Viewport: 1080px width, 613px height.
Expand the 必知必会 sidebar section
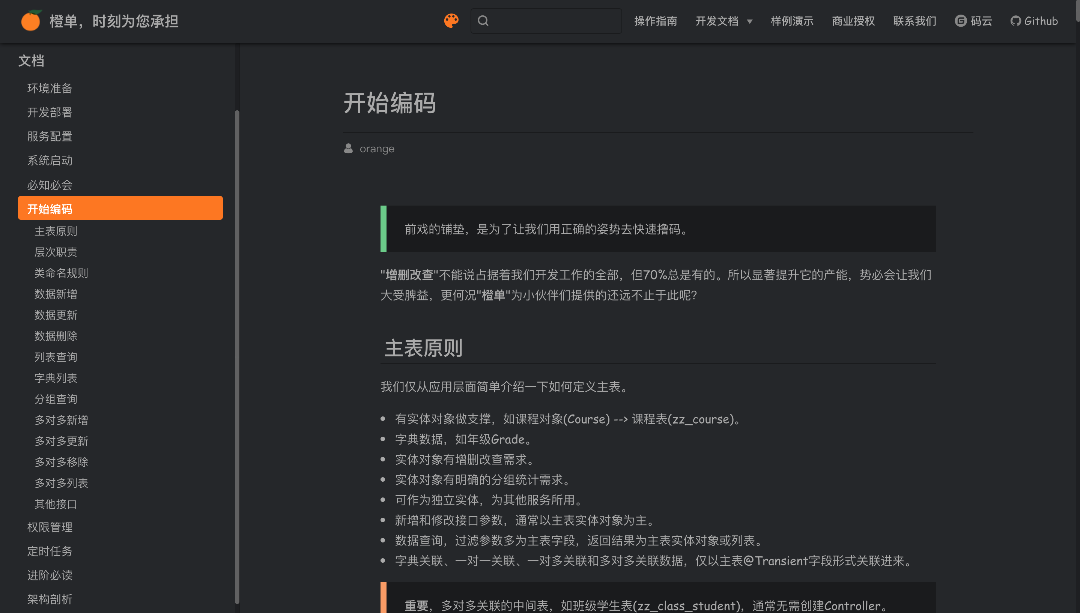coord(50,185)
